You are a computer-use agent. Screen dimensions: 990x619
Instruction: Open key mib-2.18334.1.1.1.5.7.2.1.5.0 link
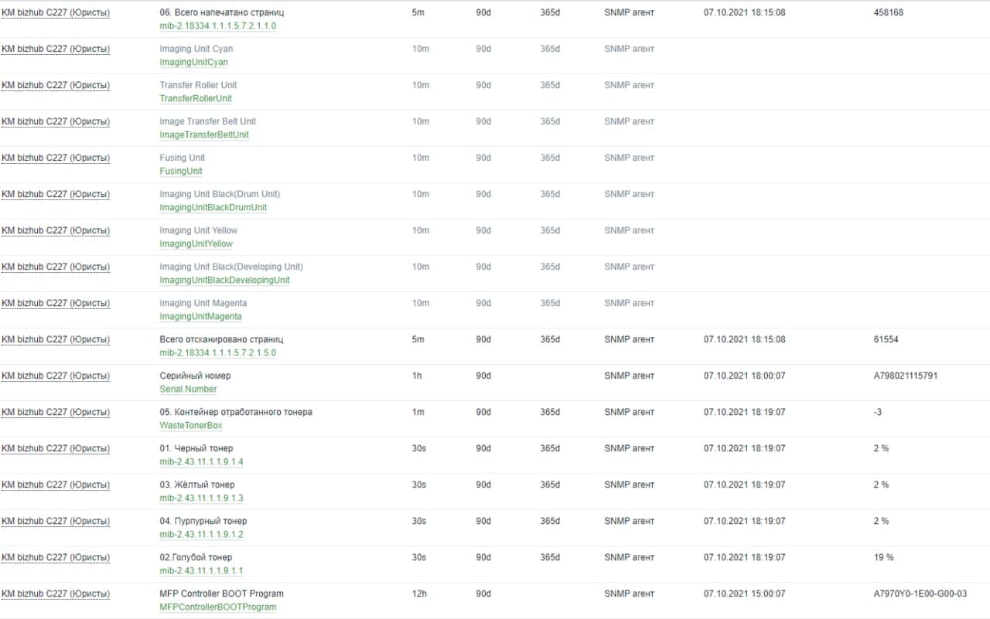coord(217,352)
